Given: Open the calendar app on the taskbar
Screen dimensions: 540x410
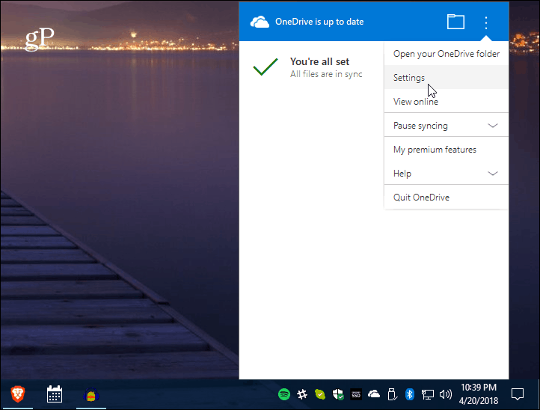Looking at the screenshot, I should point(55,394).
